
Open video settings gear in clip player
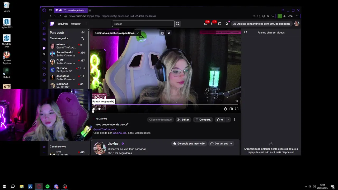click(x=225, y=109)
